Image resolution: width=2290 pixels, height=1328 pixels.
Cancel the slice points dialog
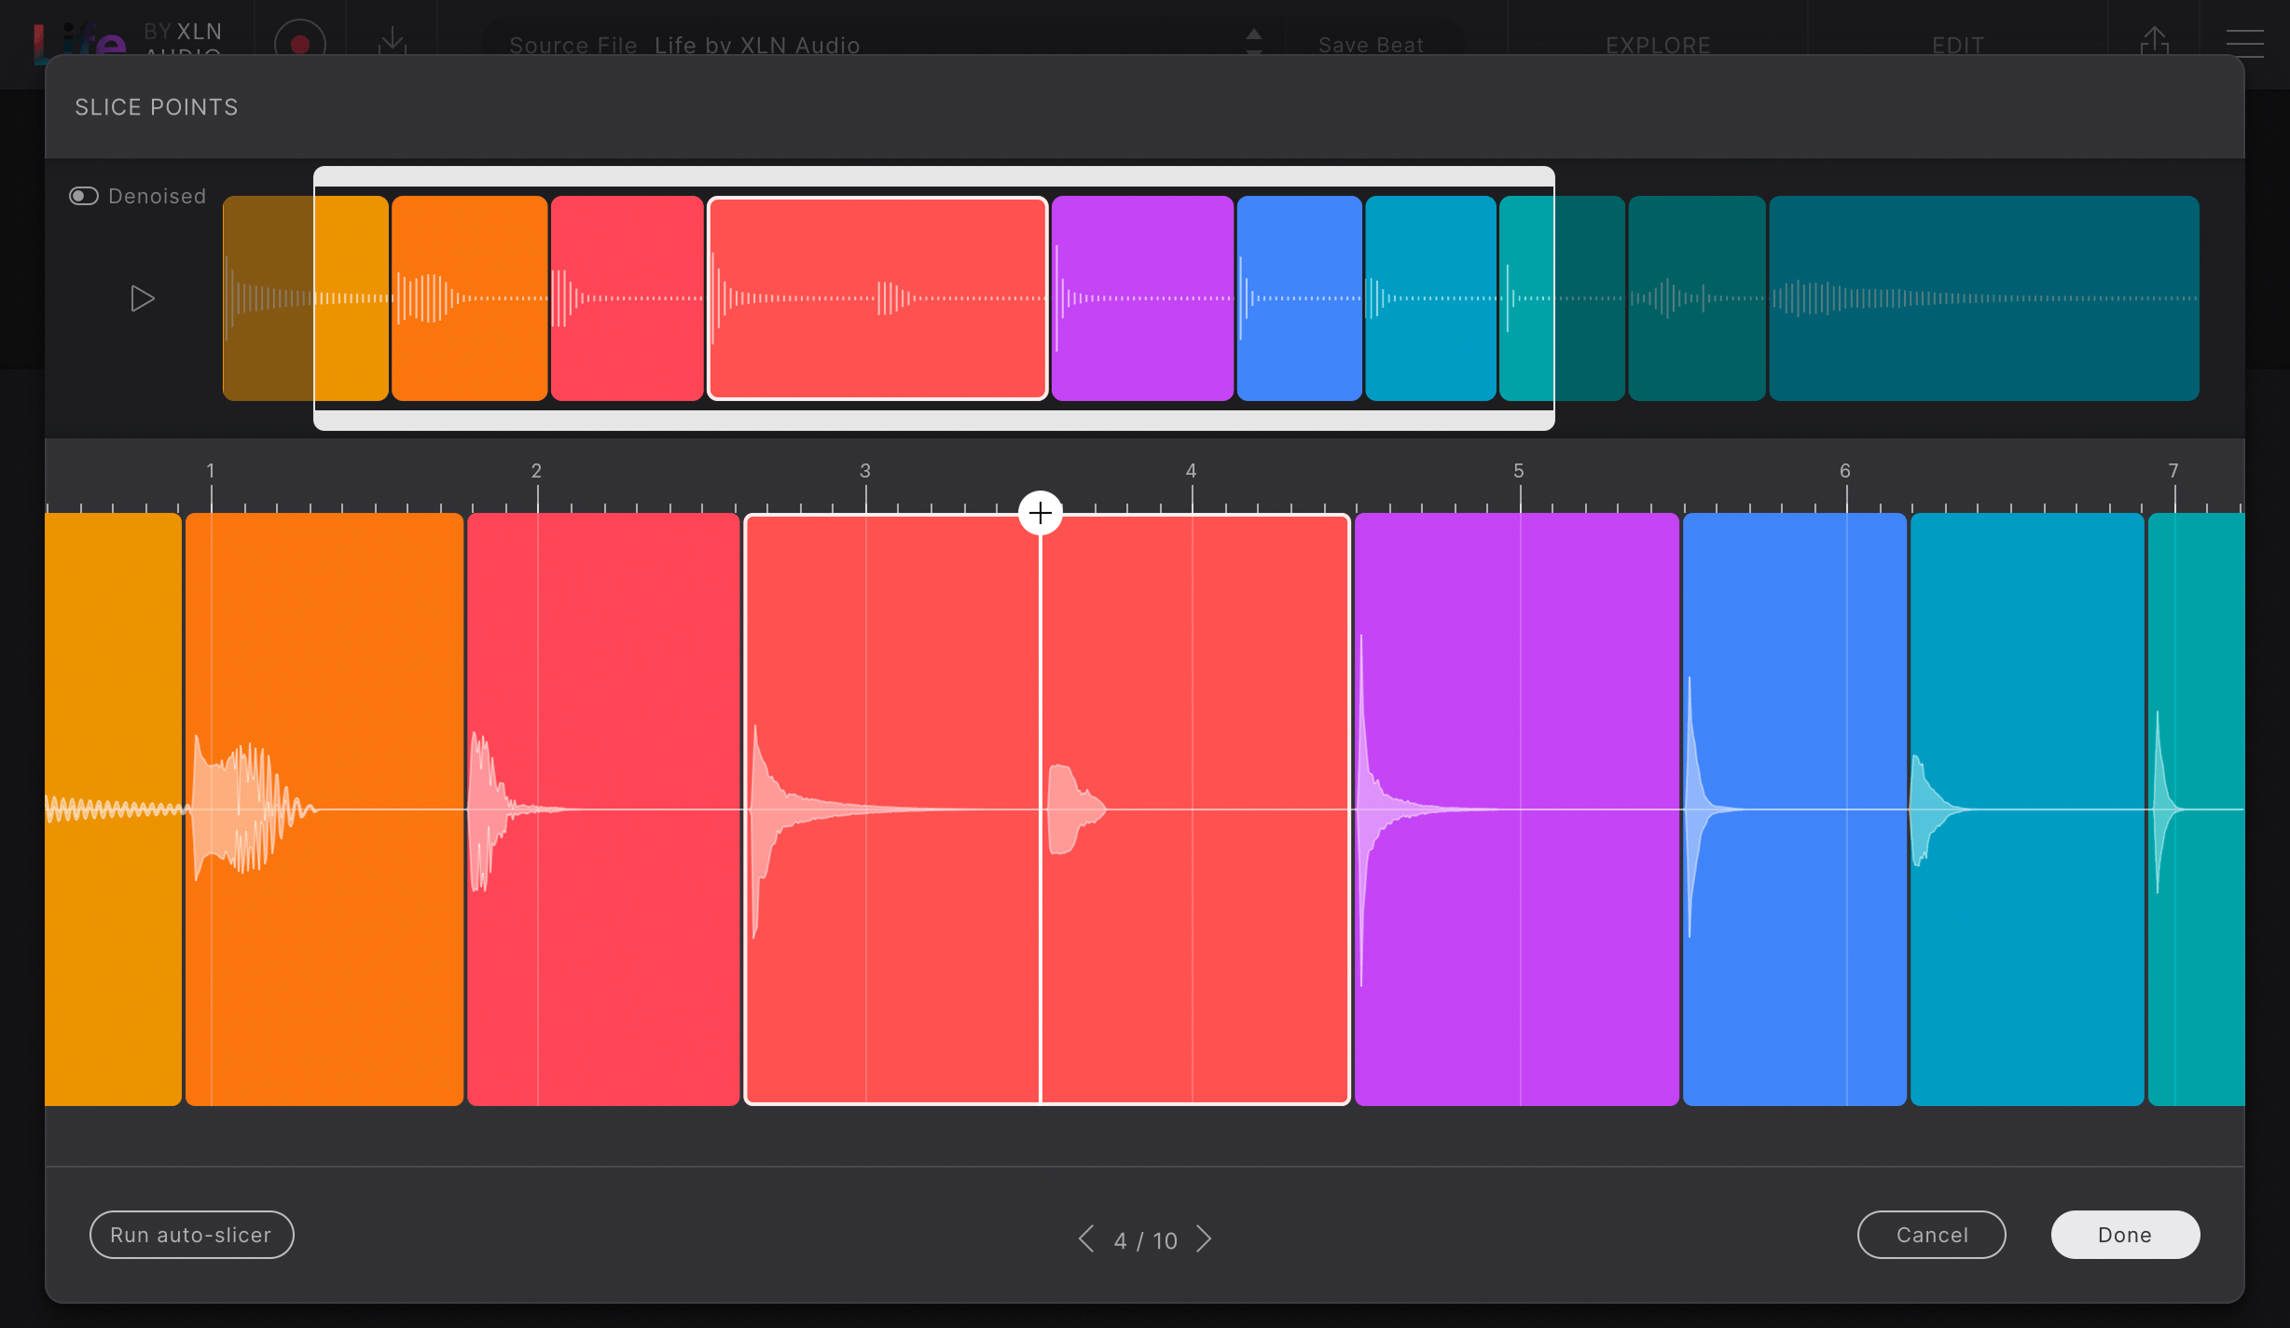1931,1235
